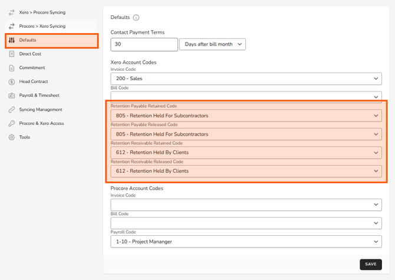Image resolution: width=395 pixels, height=280 pixels.
Task: Go to Direct Cost settings
Action: pyautogui.click(x=51, y=54)
